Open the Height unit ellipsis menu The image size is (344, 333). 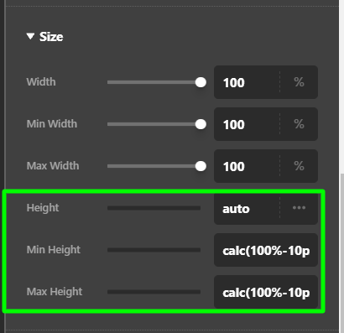(x=299, y=208)
